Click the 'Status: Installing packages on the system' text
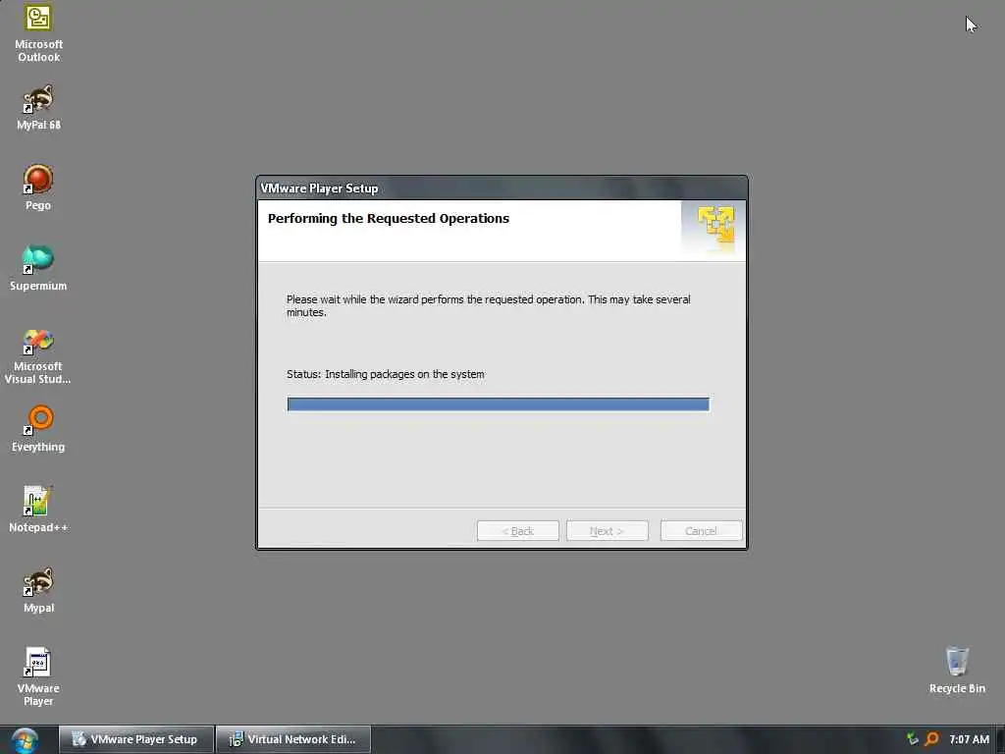The width and height of the screenshot is (1005, 754). point(385,374)
